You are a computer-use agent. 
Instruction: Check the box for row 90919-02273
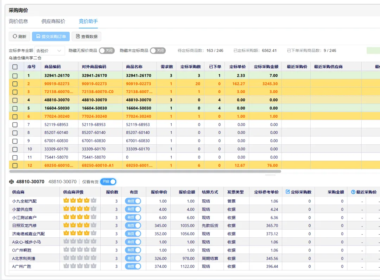pyautogui.click(x=15, y=84)
